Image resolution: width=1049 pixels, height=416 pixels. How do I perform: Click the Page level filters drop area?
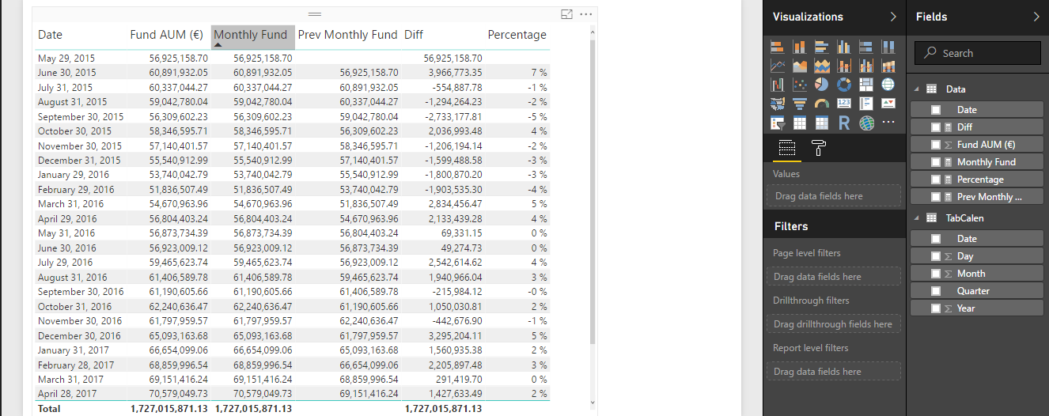point(833,277)
